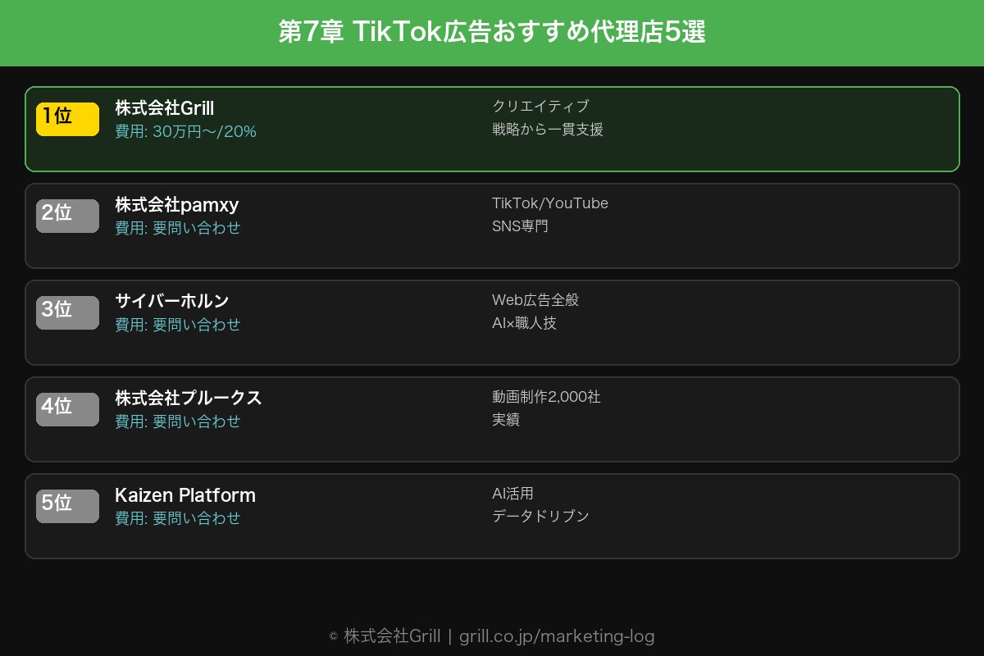
Task: Select the 株式会社Grill top-ranked card
Action: point(492,129)
